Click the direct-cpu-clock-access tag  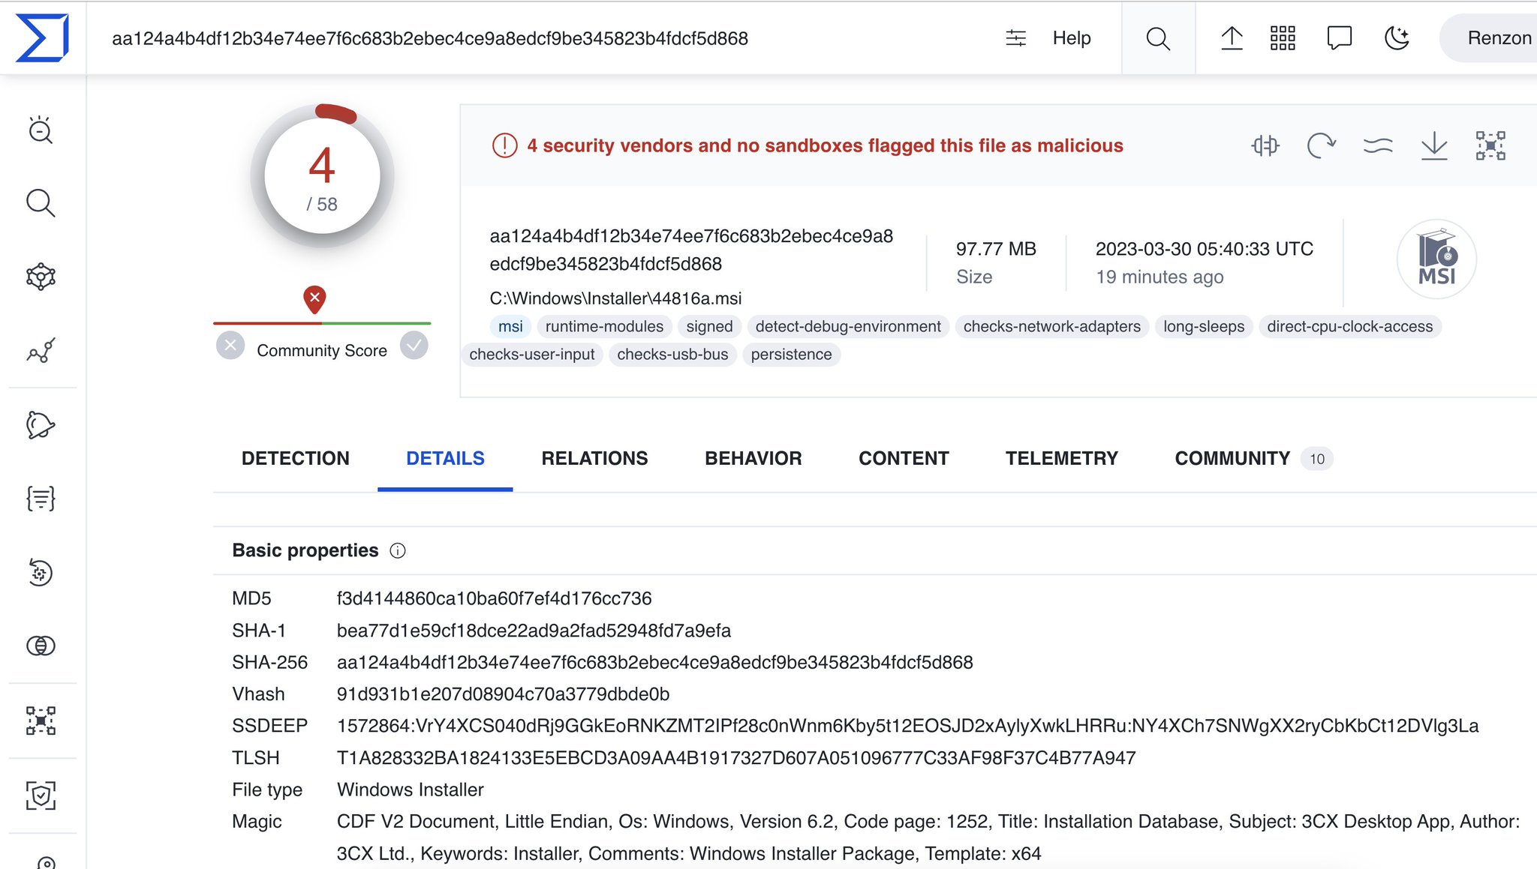tap(1349, 326)
